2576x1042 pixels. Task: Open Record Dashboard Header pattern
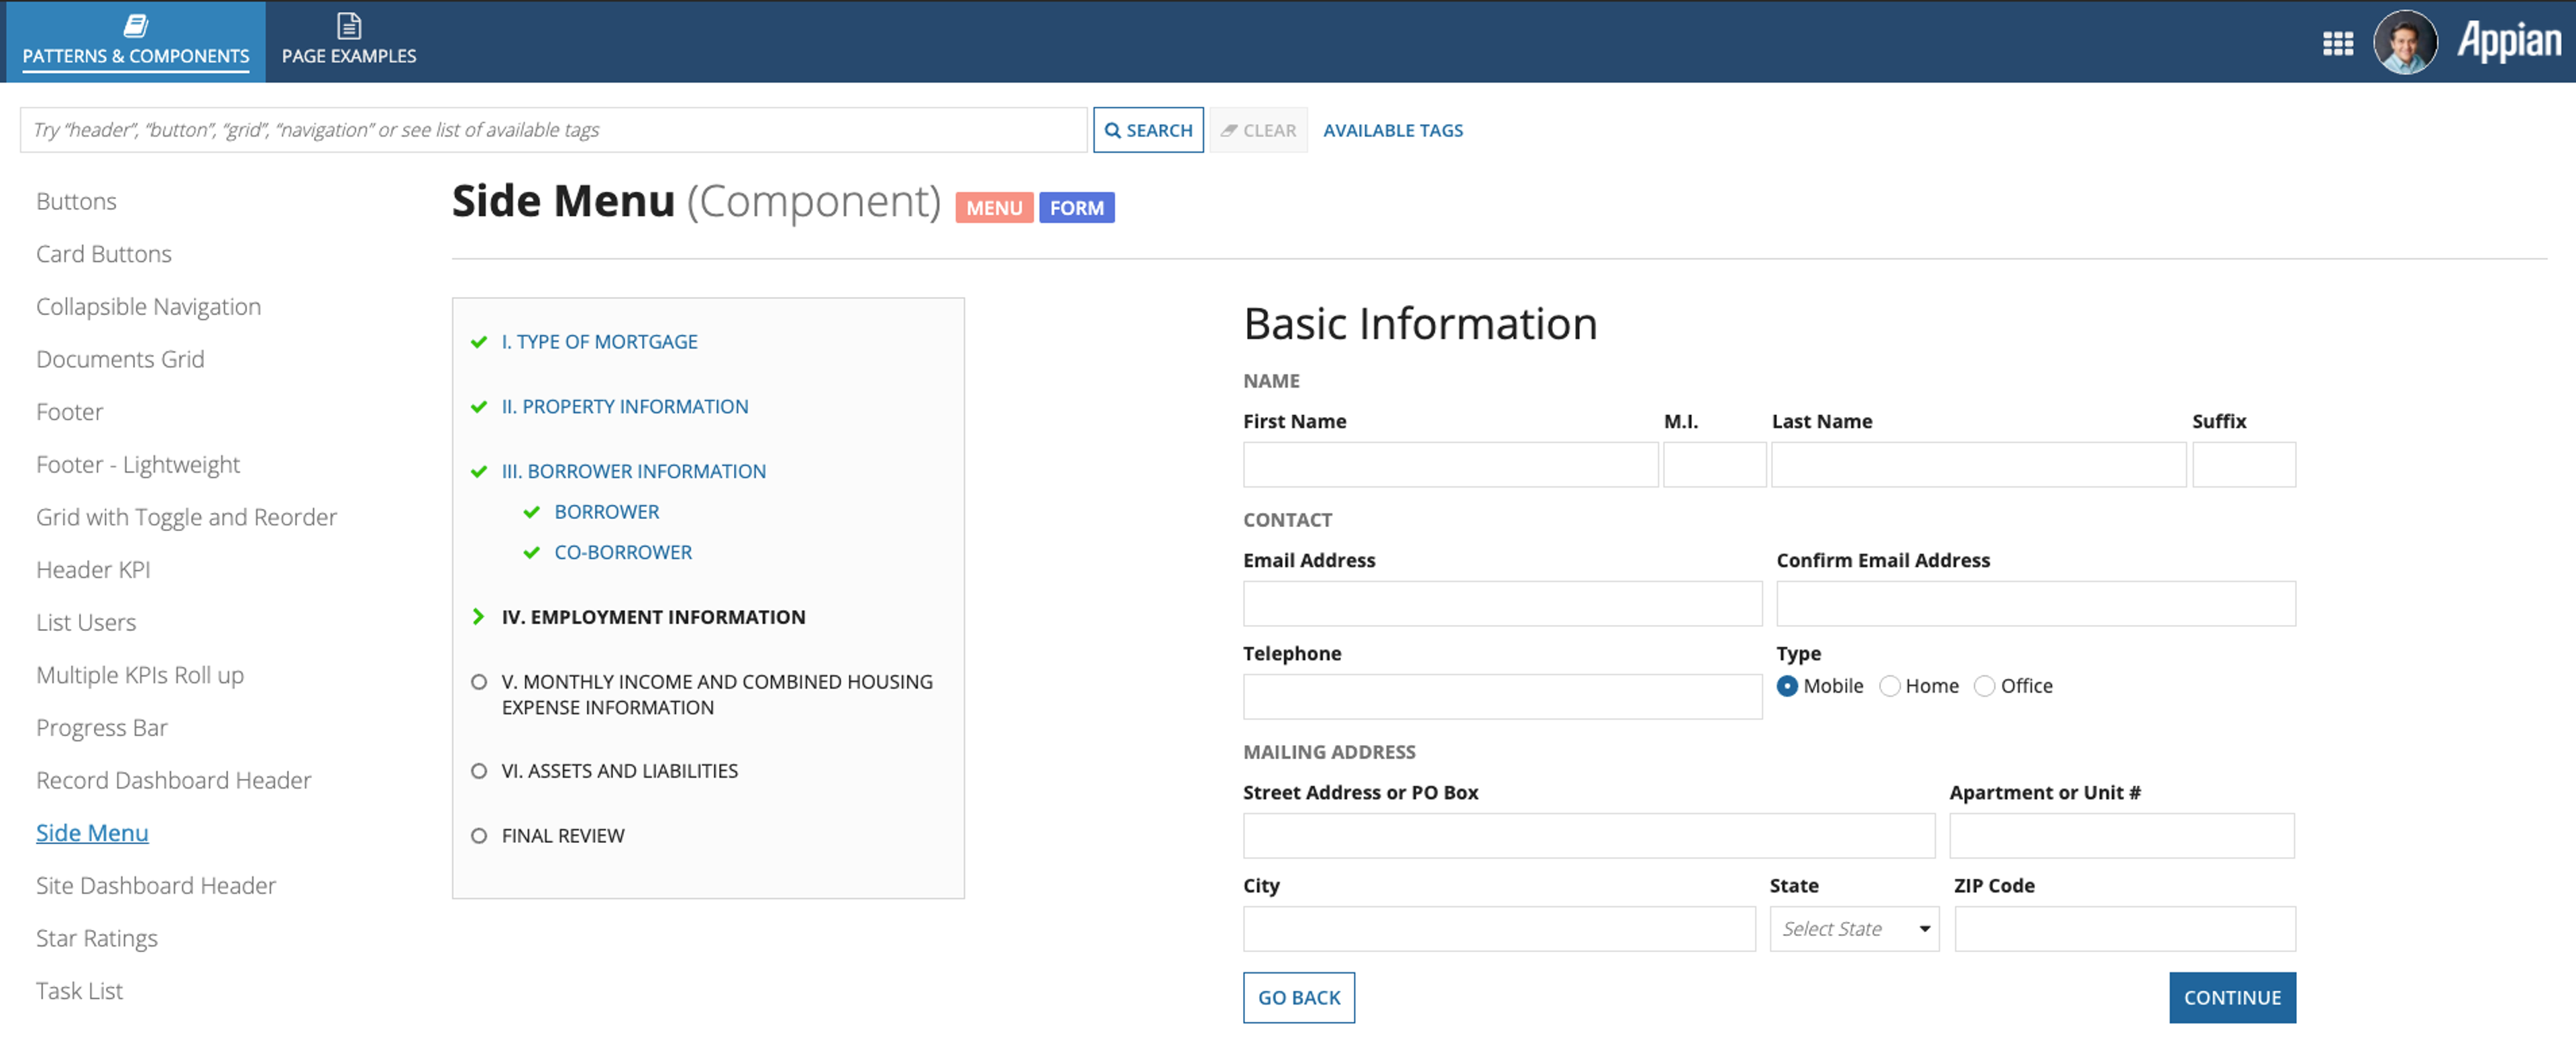(174, 781)
